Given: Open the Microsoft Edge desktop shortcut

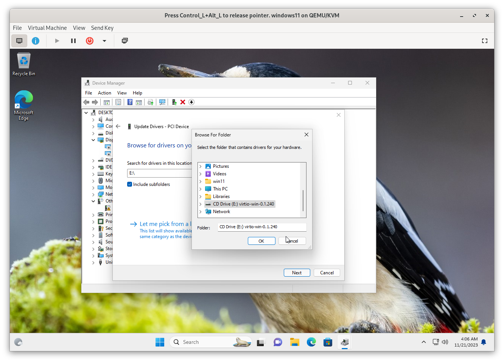Looking at the screenshot, I should point(24,105).
